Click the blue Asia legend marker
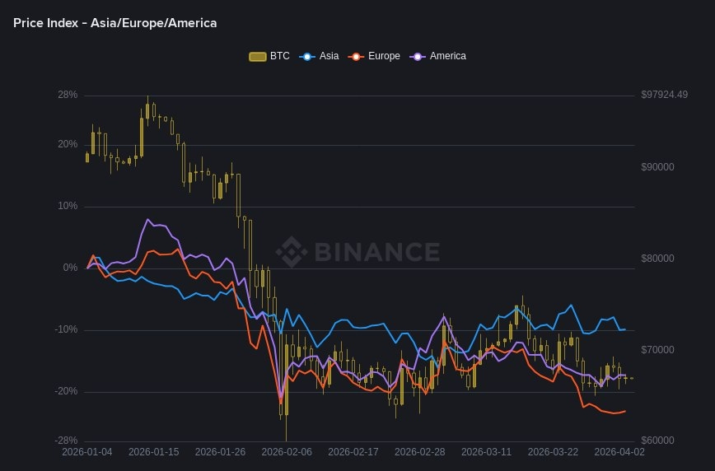Image resolution: width=715 pixels, height=471 pixels. coord(308,56)
